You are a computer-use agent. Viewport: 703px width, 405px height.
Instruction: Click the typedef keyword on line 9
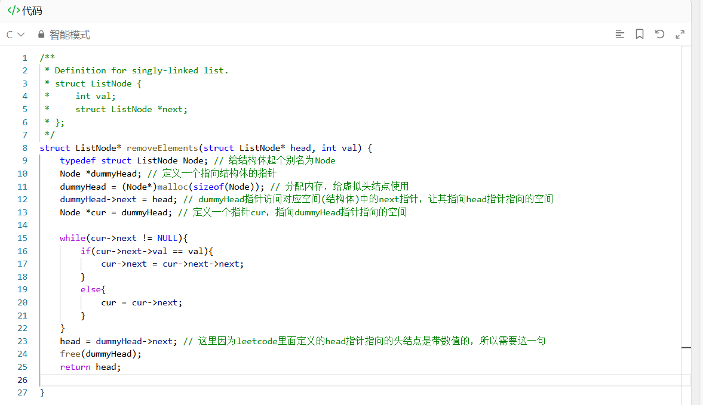click(78, 160)
